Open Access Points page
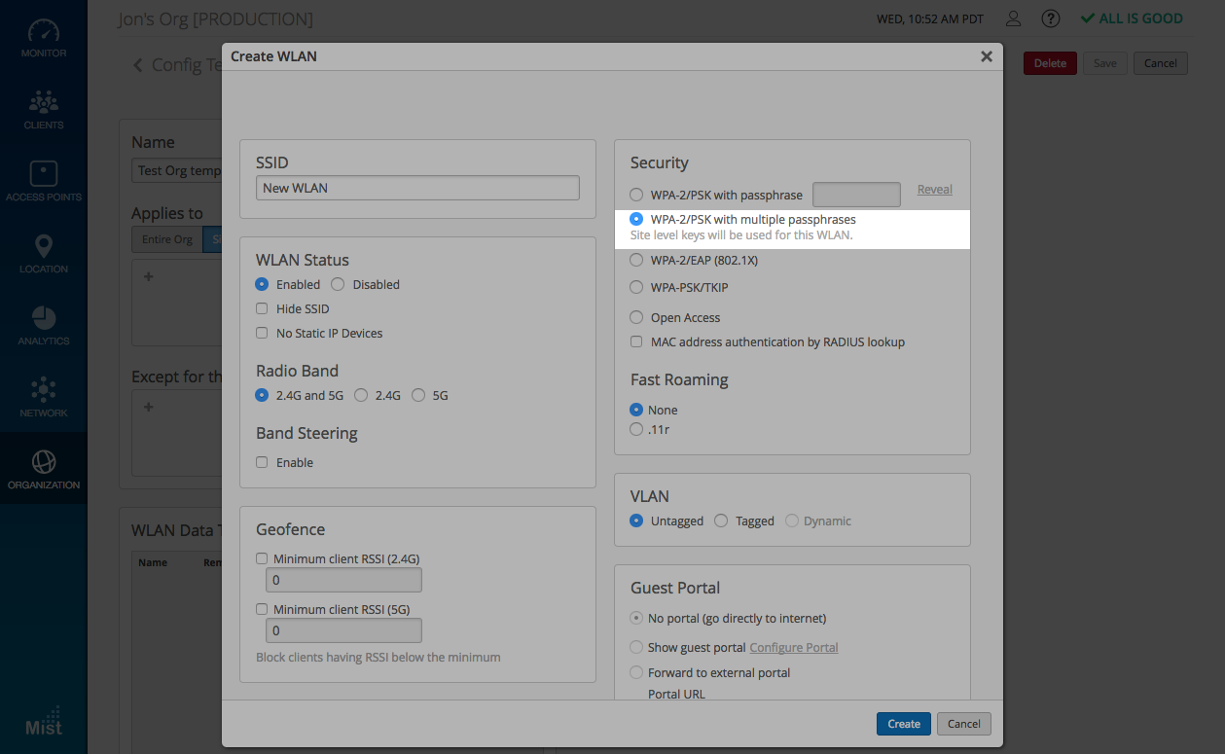The width and height of the screenshot is (1225, 754). (43, 182)
